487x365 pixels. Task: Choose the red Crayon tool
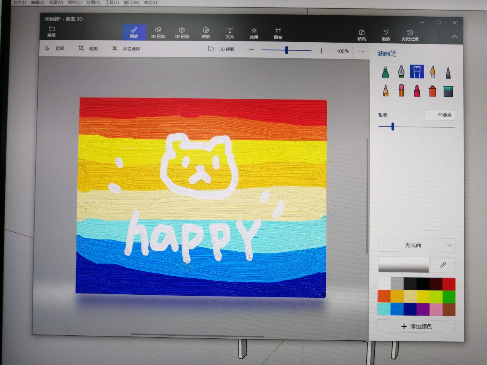point(417,91)
